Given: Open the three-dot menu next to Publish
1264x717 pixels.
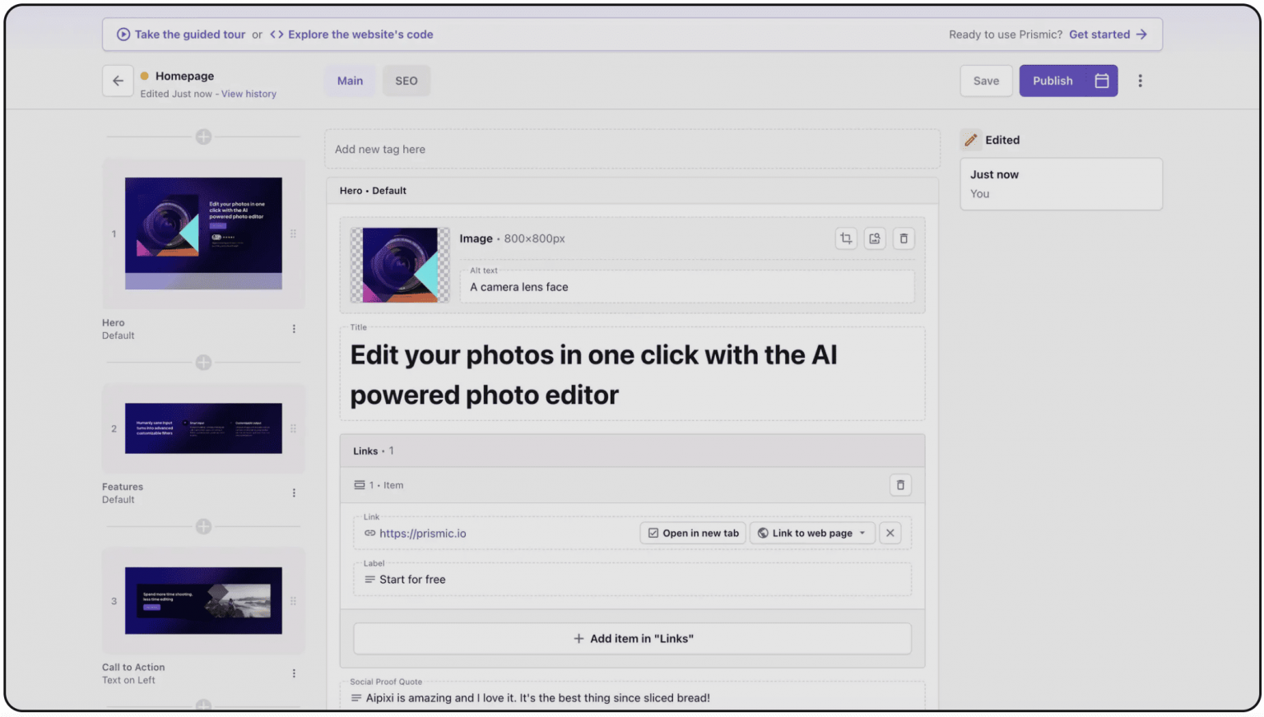Looking at the screenshot, I should pyautogui.click(x=1141, y=81).
